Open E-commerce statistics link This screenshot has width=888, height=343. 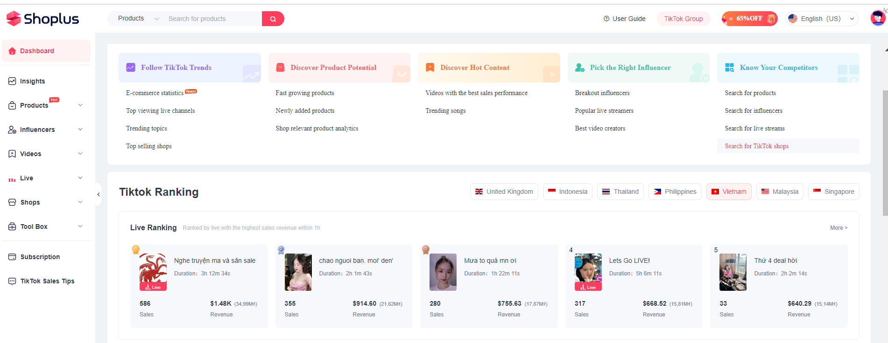click(x=155, y=93)
